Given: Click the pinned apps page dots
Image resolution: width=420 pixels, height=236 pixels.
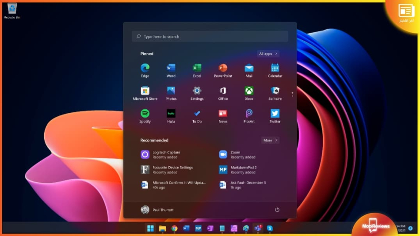Looking at the screenshot, I should click(292, 94).
